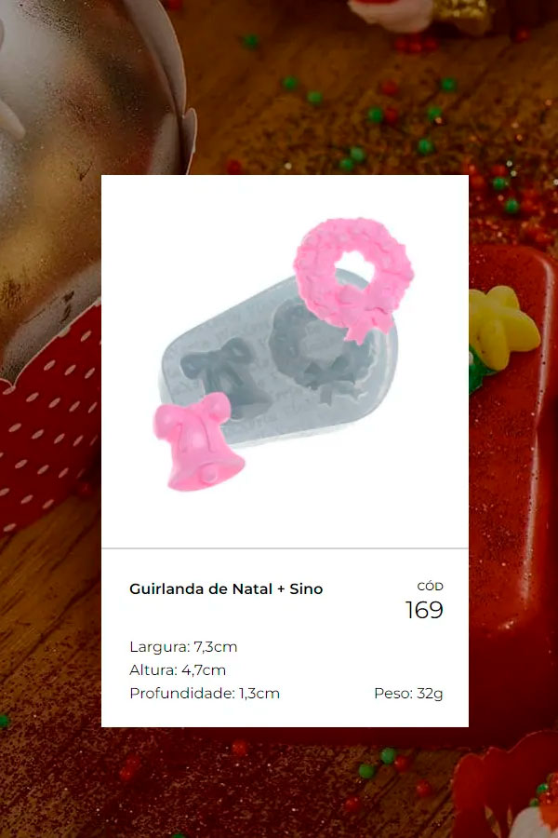Select the gray silicone mold image

click(278, 360)
